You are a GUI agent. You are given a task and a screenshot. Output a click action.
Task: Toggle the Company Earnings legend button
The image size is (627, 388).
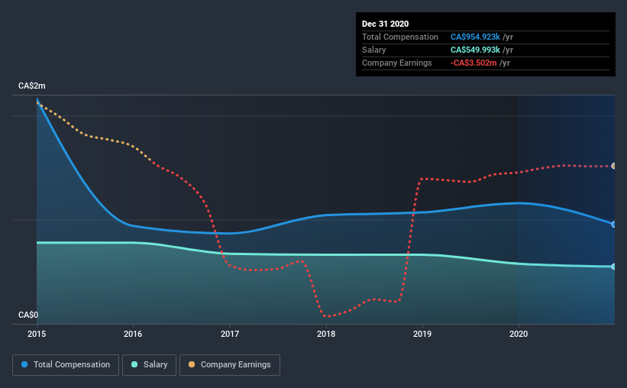point(230,365)
